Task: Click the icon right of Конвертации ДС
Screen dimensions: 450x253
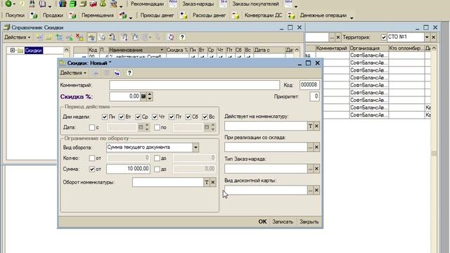Action: coord(291,15)
